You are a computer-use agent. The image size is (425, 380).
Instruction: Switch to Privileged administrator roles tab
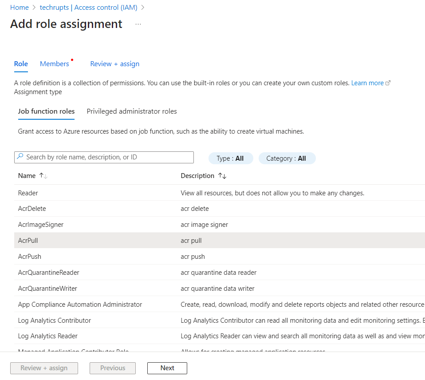tap(132, 111)
